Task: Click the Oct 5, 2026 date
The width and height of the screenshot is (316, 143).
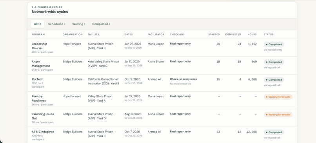Action: point(132,79)
